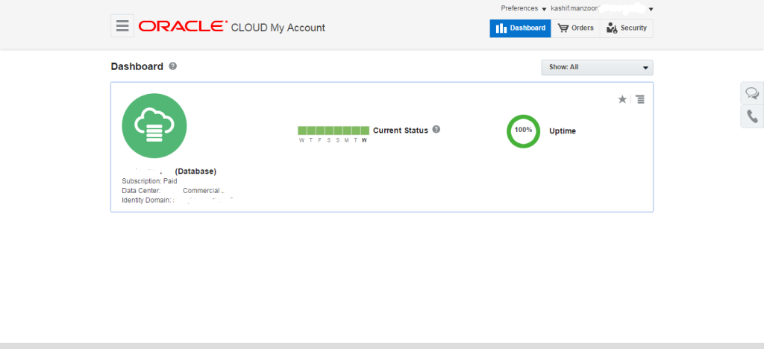Click the 100% uptime ring
This screenshot has height=349, width=764.
pyautogui.click(x=523, y=131)
